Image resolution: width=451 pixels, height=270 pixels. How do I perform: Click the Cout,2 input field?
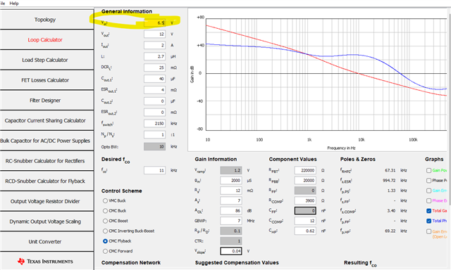point(155,101)
